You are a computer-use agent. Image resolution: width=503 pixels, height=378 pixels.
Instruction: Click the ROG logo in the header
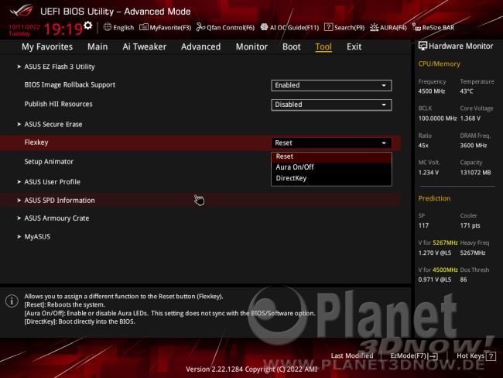coord(21,11)
